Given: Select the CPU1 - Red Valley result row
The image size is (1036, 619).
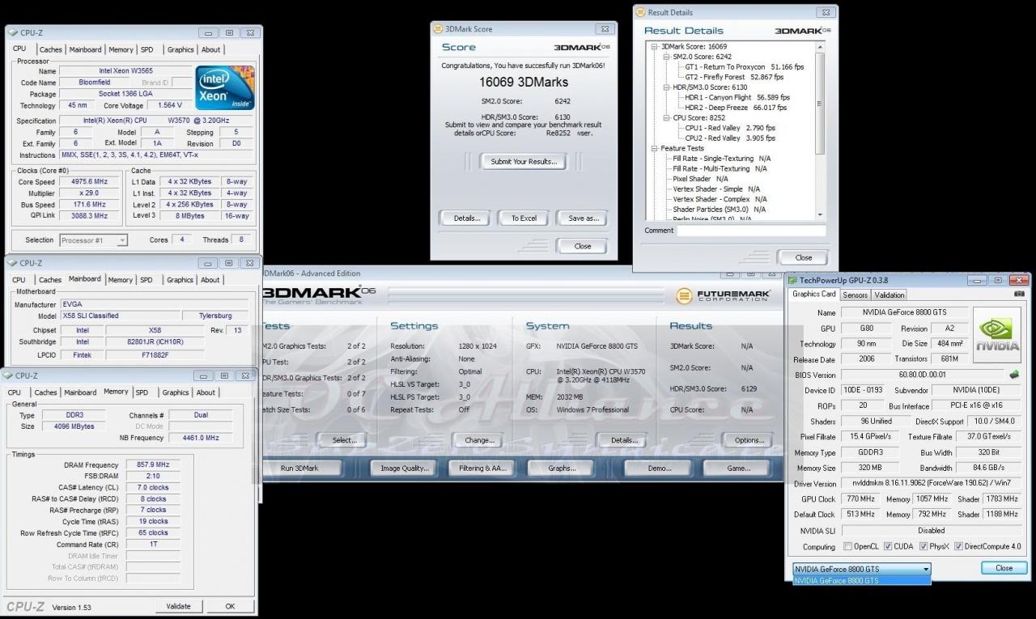Looking at the screenshot, I should click(x=730, y=128).
